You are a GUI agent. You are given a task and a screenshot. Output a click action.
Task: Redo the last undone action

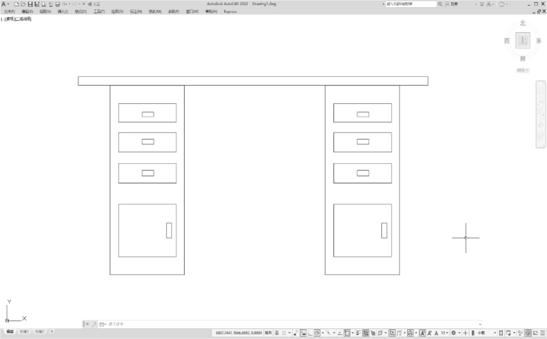75,4
